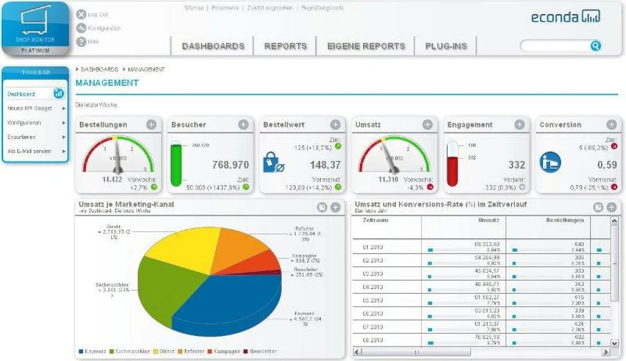This screenshot has height=361, width=626.
Task: Expand the Bestellungen widget via its plus icon
Action: click(x=151, y=125)
